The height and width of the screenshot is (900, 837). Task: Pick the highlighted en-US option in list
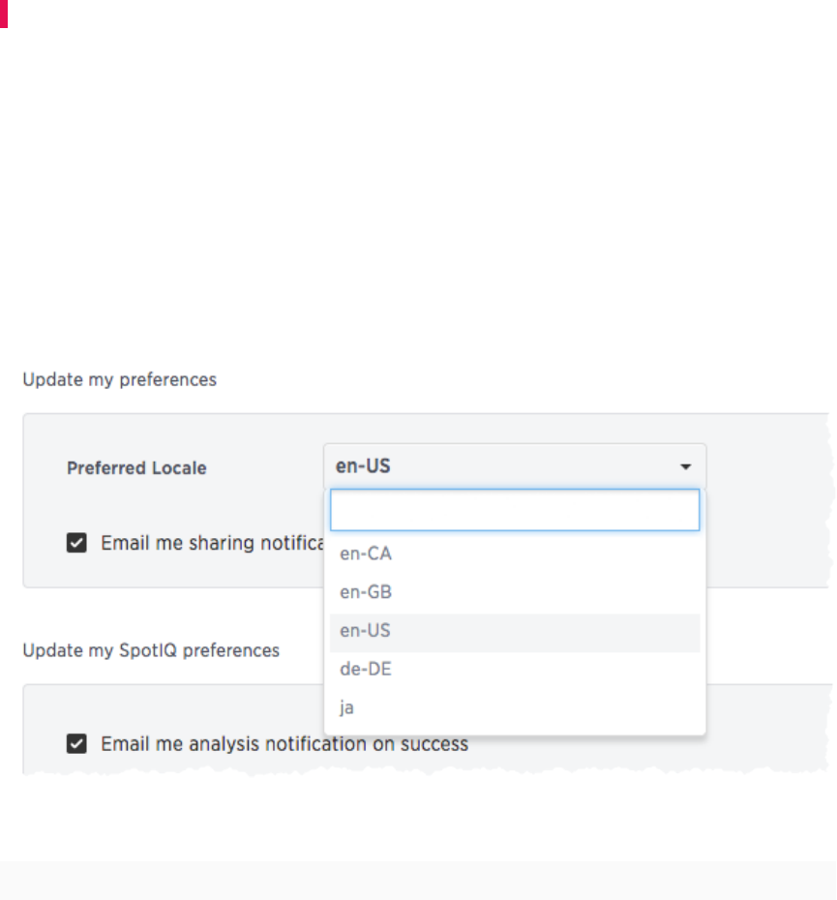coord(366,631)
